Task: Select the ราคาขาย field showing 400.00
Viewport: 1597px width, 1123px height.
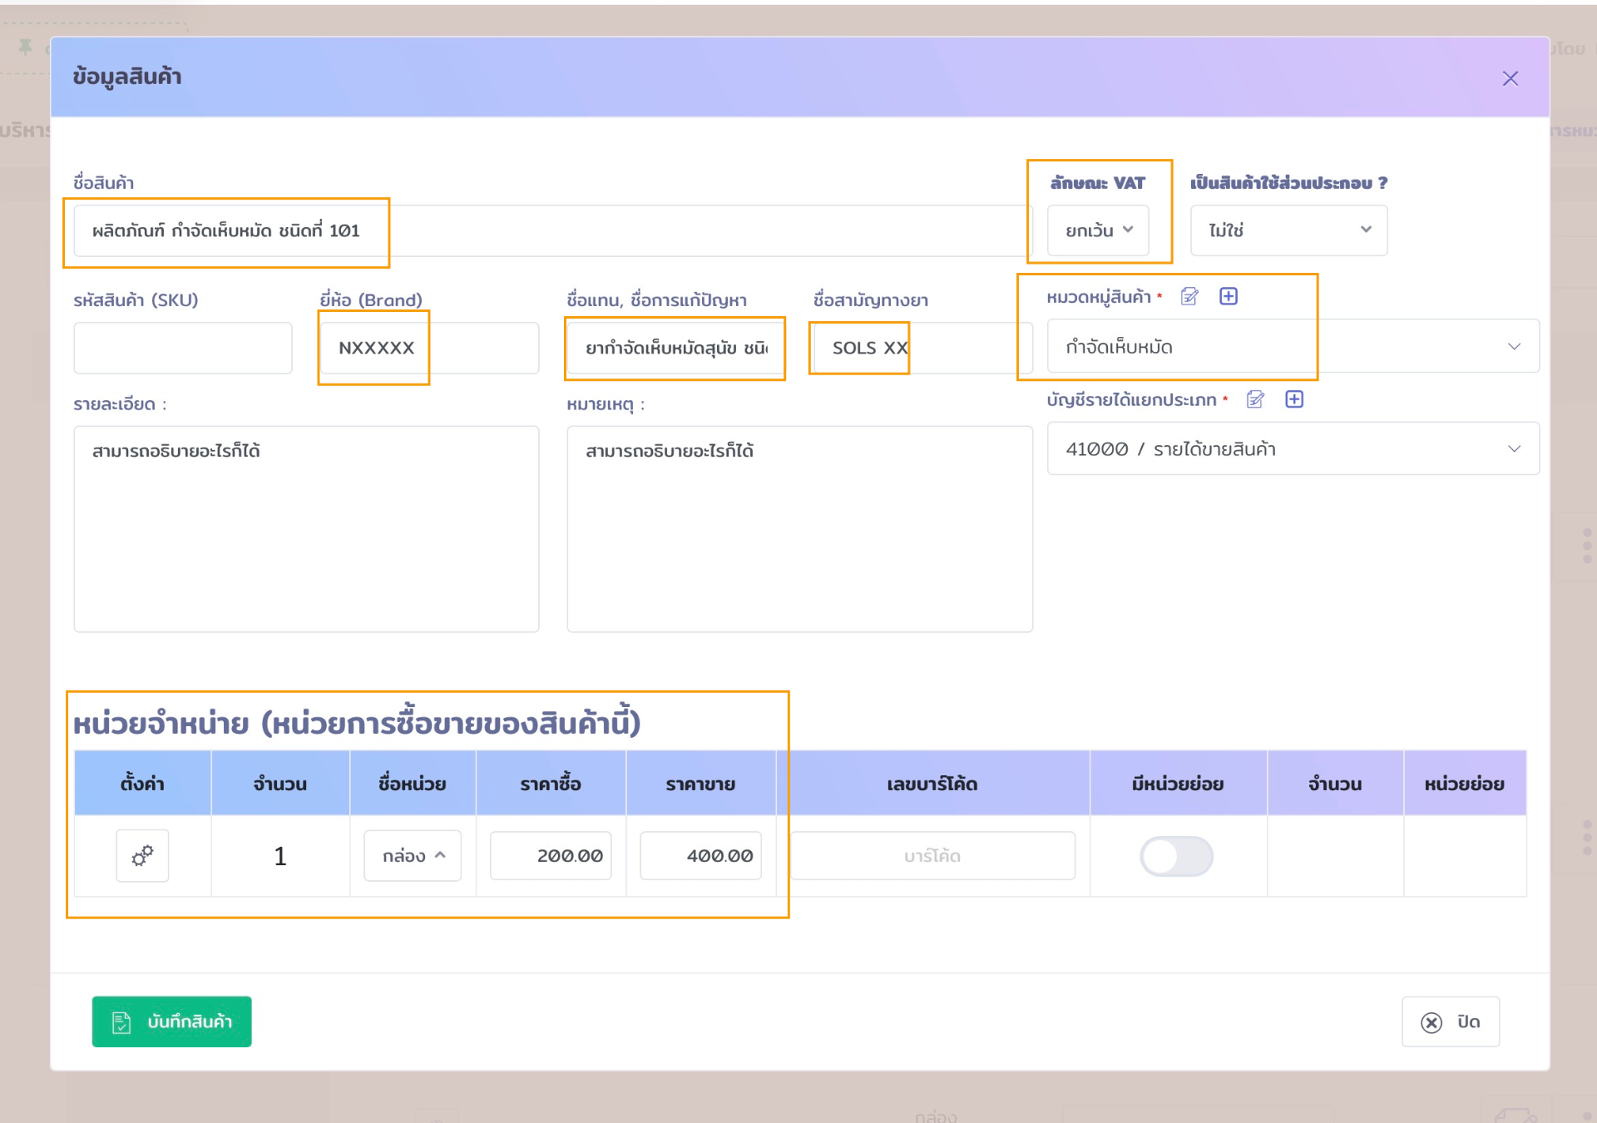Action: (700, 855)
